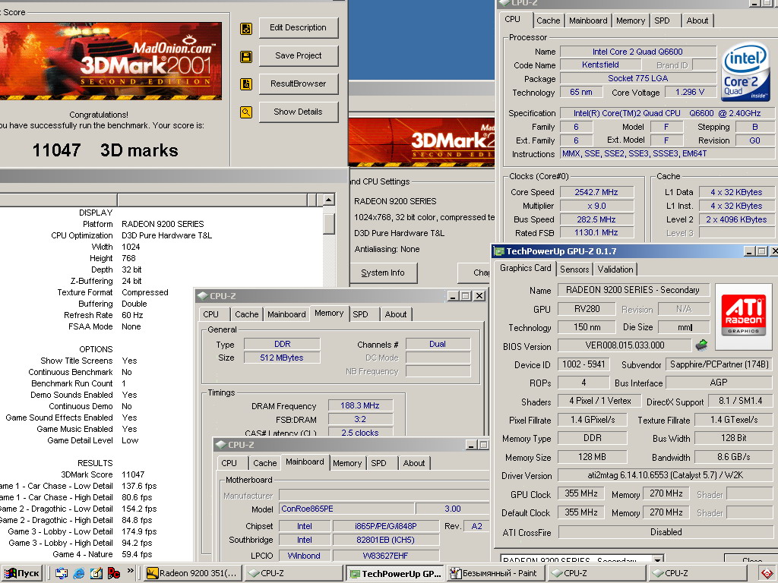Switch to Validation tab in GPU-Z
778x583 pixels.
pyautogui.click(x=615, y=269)
